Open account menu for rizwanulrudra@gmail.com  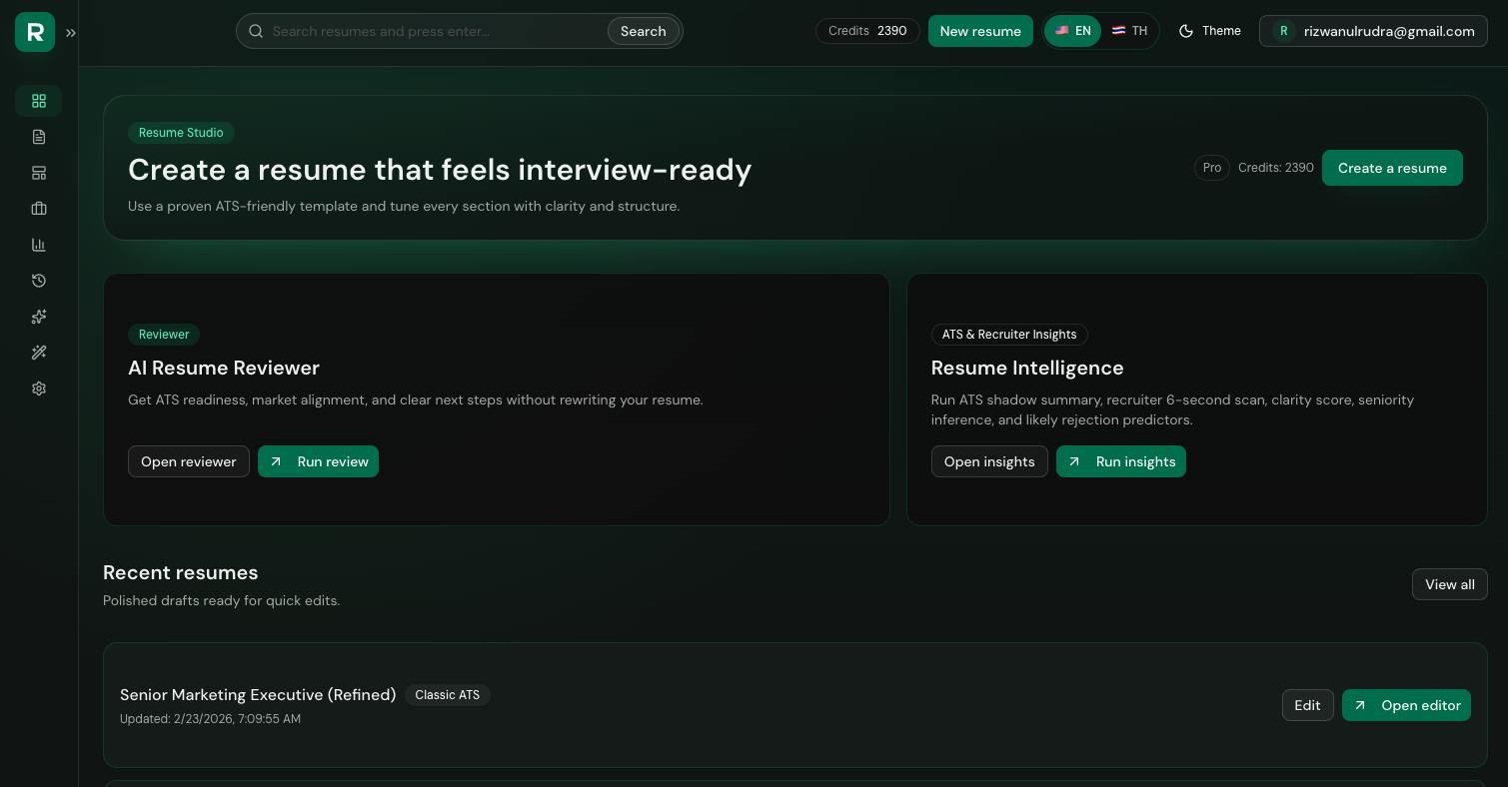coord(1372,31)
